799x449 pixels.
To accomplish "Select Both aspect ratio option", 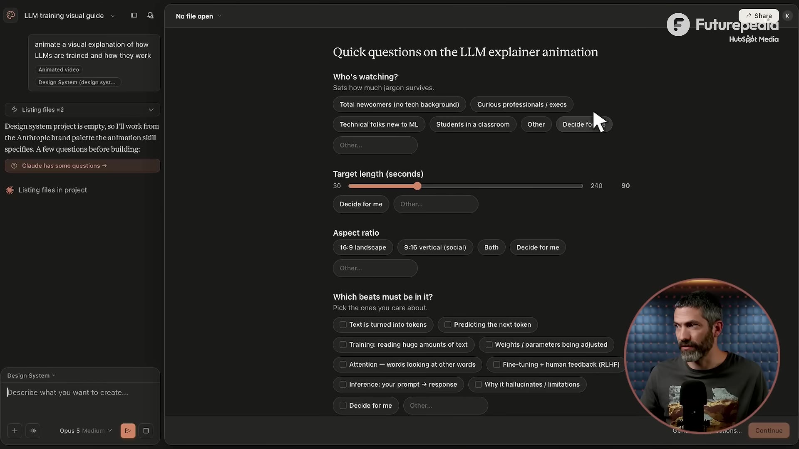I will [491, 247].
